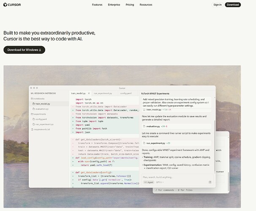Click the Cursor window title text
Screen dimensions: 256x211
(x=122, y=88)
